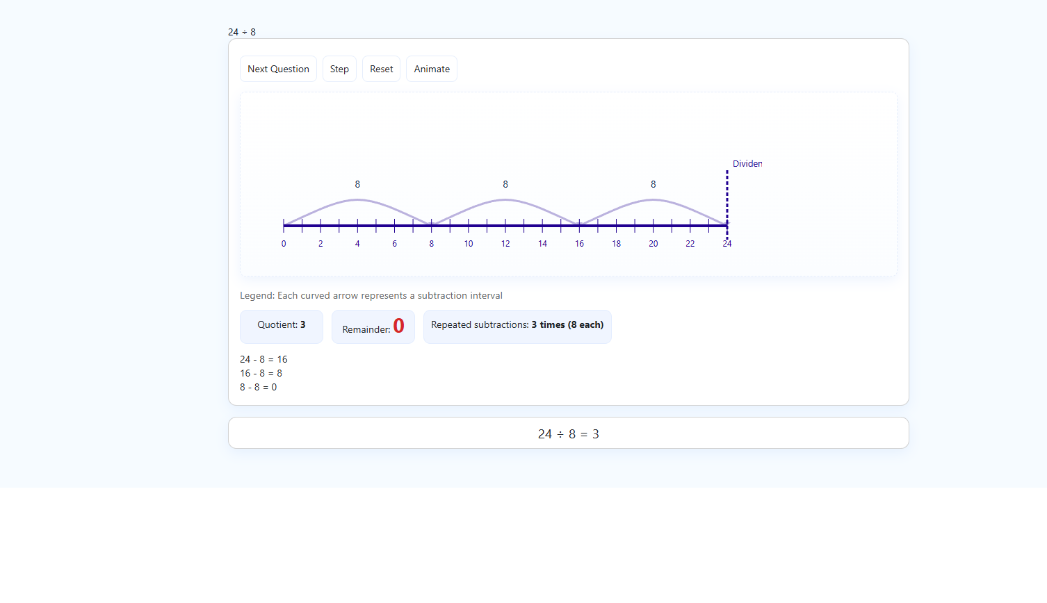Click the last arc ending at 24

pos(653,200)
